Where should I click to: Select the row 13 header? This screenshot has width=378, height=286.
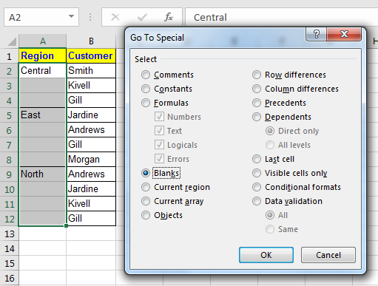pos(9,234)
